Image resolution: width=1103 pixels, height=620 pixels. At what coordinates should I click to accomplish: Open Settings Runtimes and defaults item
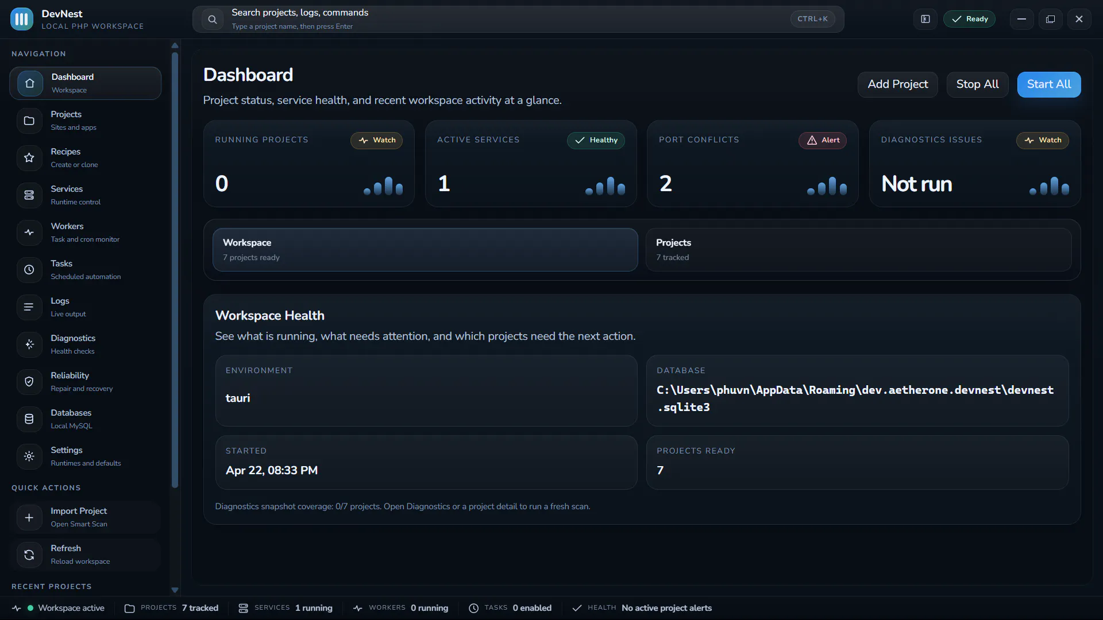pyautogui.click(x=85, y=456)
